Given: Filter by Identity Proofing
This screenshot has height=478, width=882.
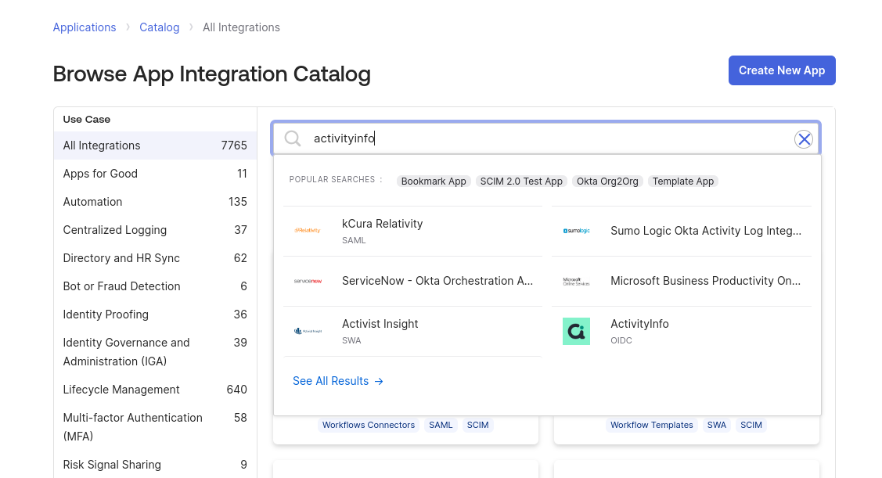Looking at the screenshot, I should pyautogui.click(x=155, y=314).
